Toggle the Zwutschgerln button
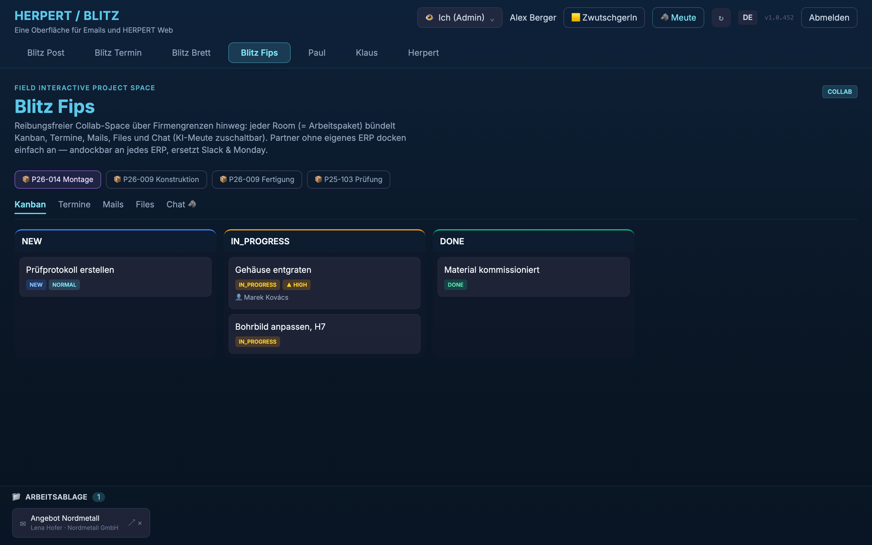872x545 pixels. click(x=604, y=18)
